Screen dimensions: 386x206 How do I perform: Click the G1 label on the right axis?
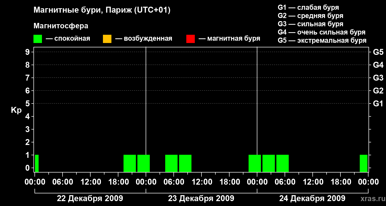point(378,104)
